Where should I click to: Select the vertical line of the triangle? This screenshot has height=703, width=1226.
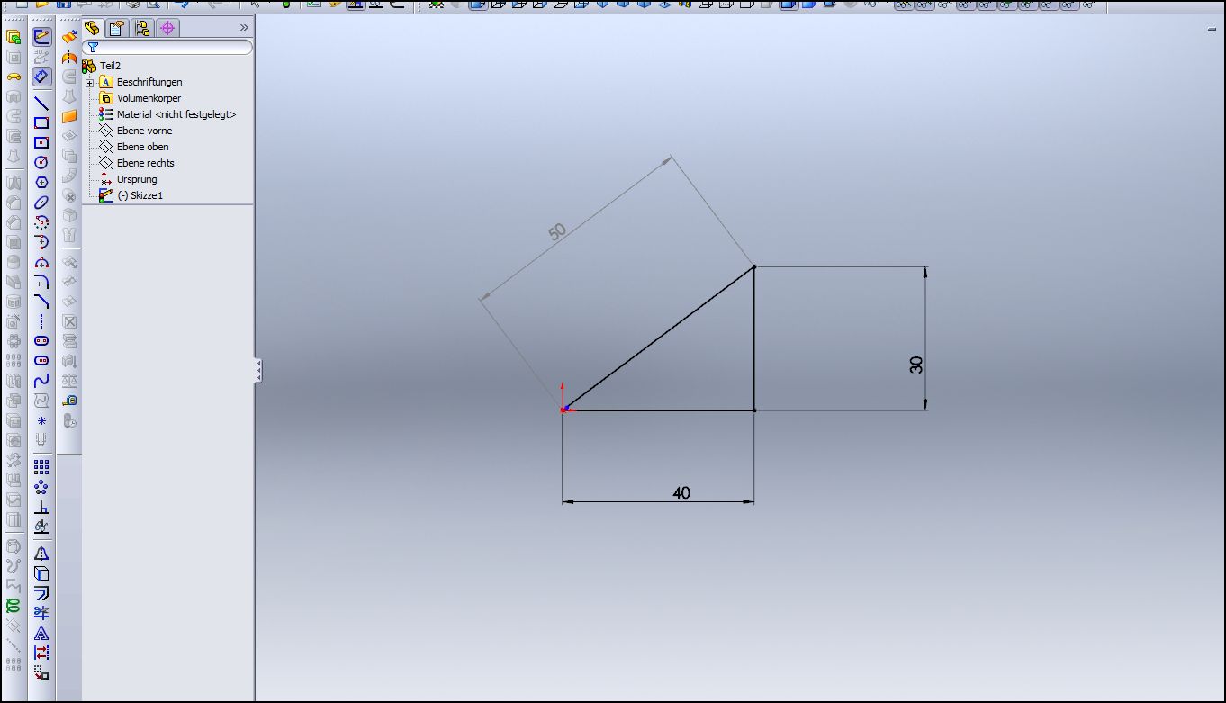point(754,338)
